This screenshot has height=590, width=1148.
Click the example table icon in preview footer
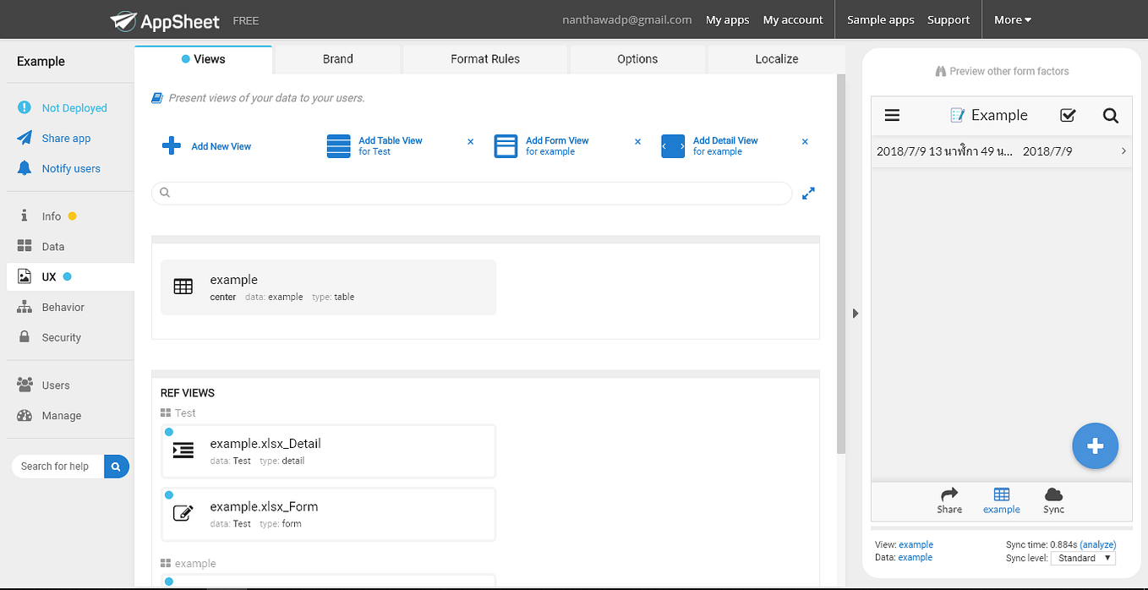pos(1002,494)
